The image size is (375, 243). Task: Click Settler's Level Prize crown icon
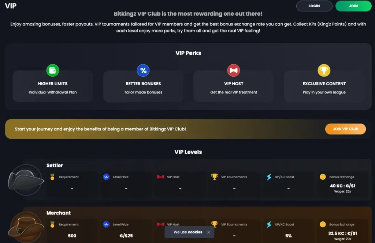(x=107, y=177)
